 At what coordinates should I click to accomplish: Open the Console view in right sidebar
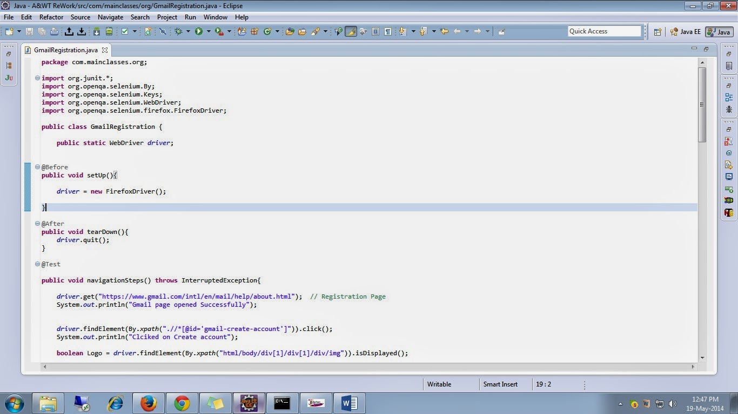729,176
